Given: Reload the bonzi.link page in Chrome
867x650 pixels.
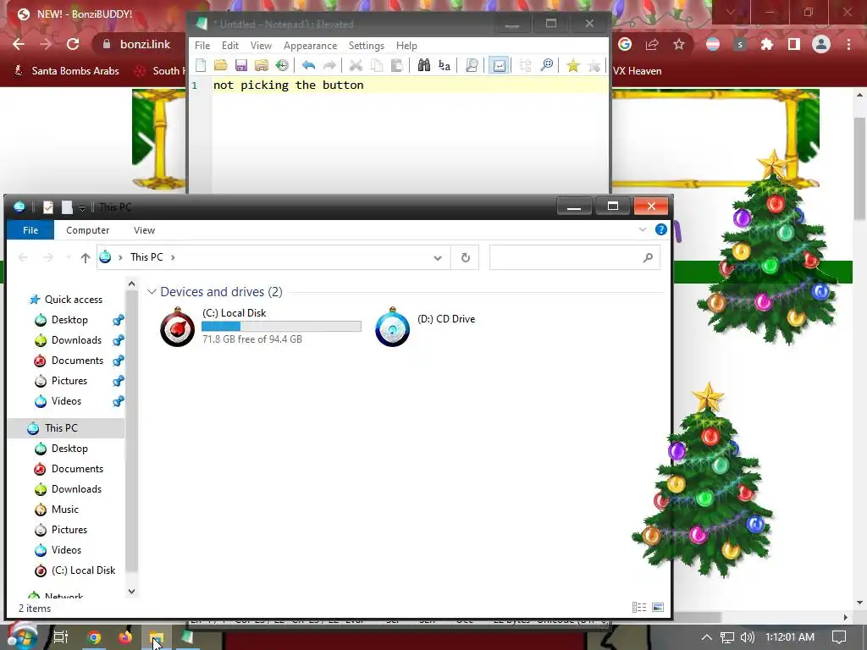Looking at the screenshot, I should [x=73, y=44].
